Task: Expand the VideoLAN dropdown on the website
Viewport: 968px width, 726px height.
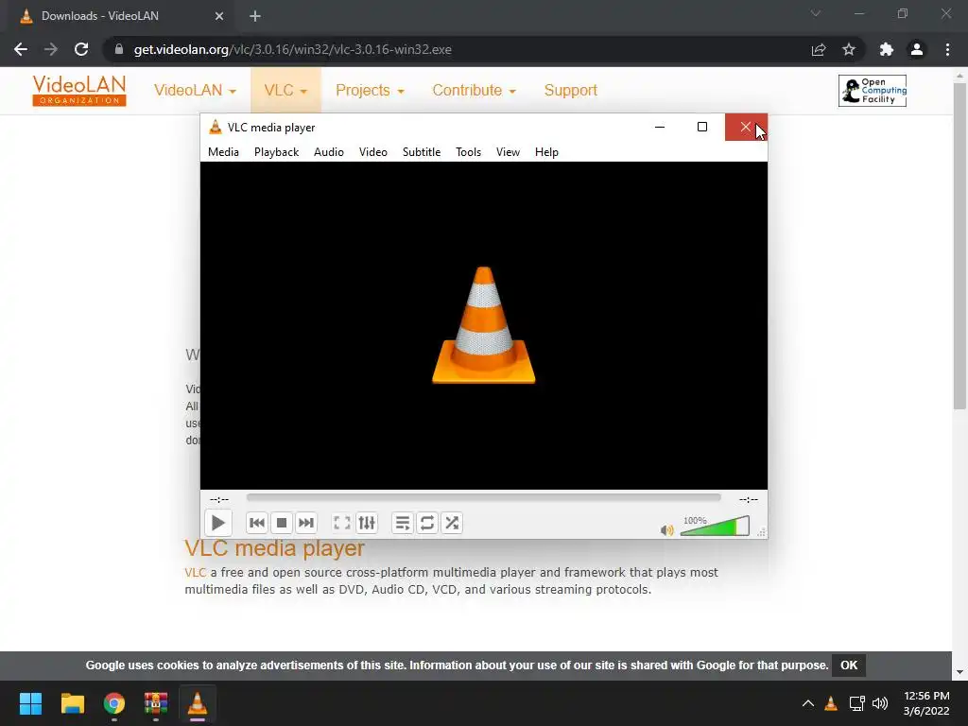Action: pos(195,90)
